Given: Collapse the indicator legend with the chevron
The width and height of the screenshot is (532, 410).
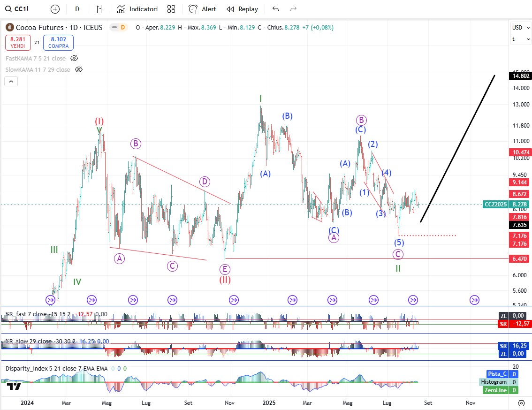Looking at the screenshot, I should 11,81.
